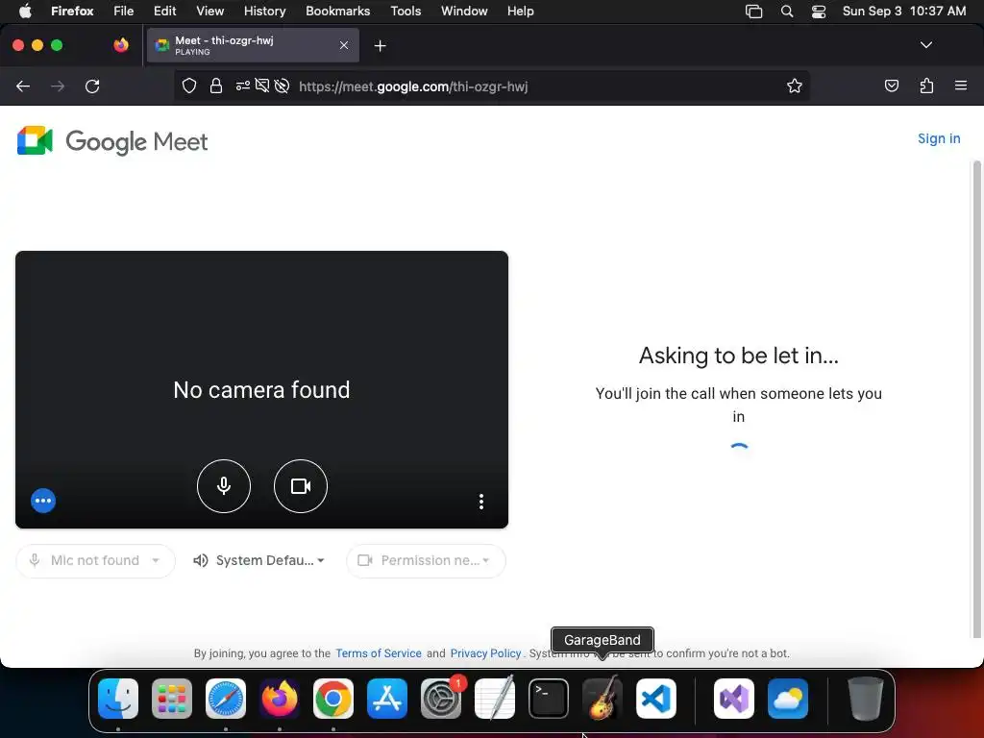984x738 pixels.
Task: Open the History menu
Action: (x=264, y=12)
